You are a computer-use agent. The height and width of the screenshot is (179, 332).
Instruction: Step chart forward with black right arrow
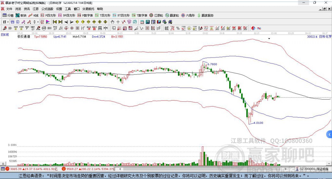pyautogui.click(x=72, y=22)
